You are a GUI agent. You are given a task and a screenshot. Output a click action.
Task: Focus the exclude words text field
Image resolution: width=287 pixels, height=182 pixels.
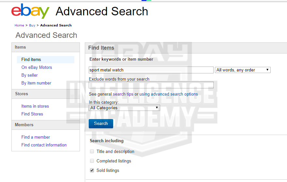point(151,85)
